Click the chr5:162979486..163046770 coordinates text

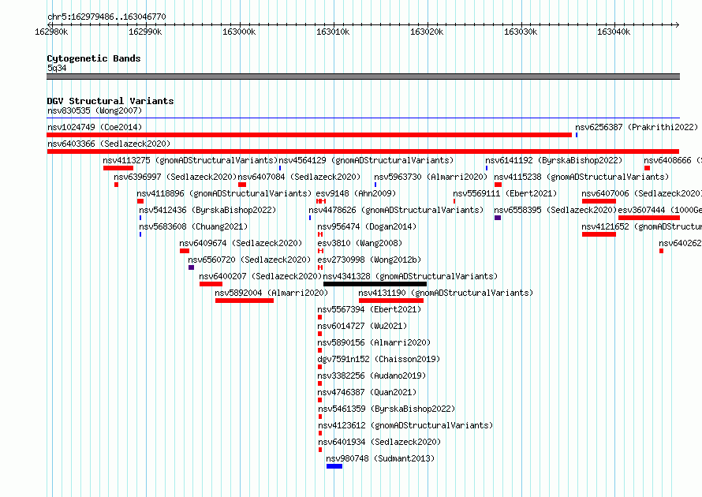(x=106, y=17)
